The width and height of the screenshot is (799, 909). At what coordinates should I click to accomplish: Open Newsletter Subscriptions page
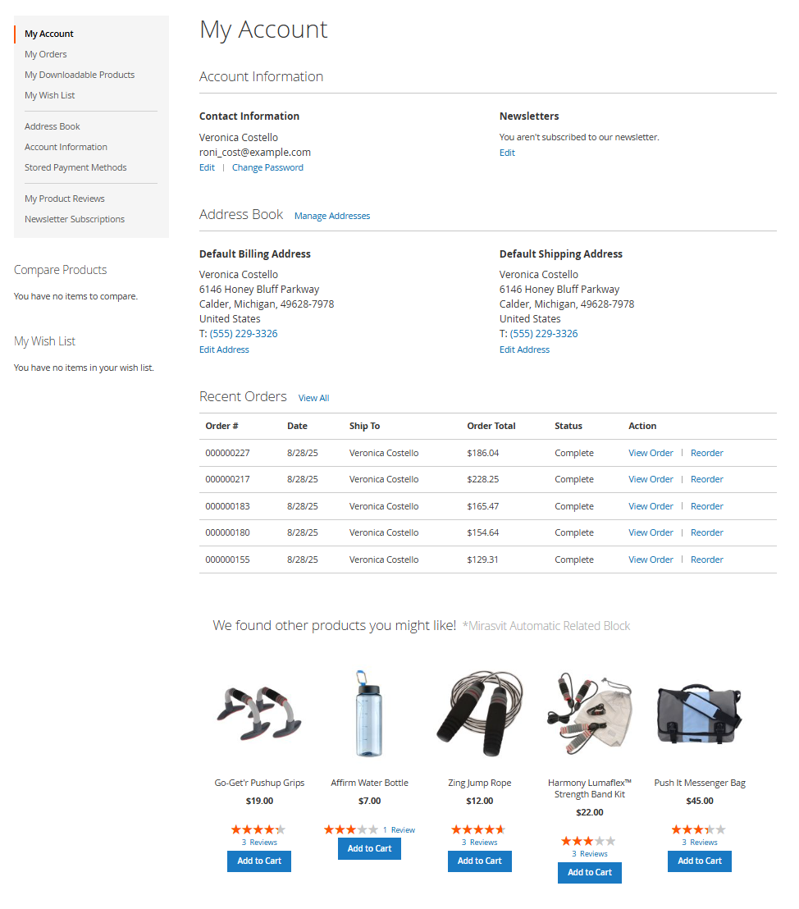(x=74, y=218)
